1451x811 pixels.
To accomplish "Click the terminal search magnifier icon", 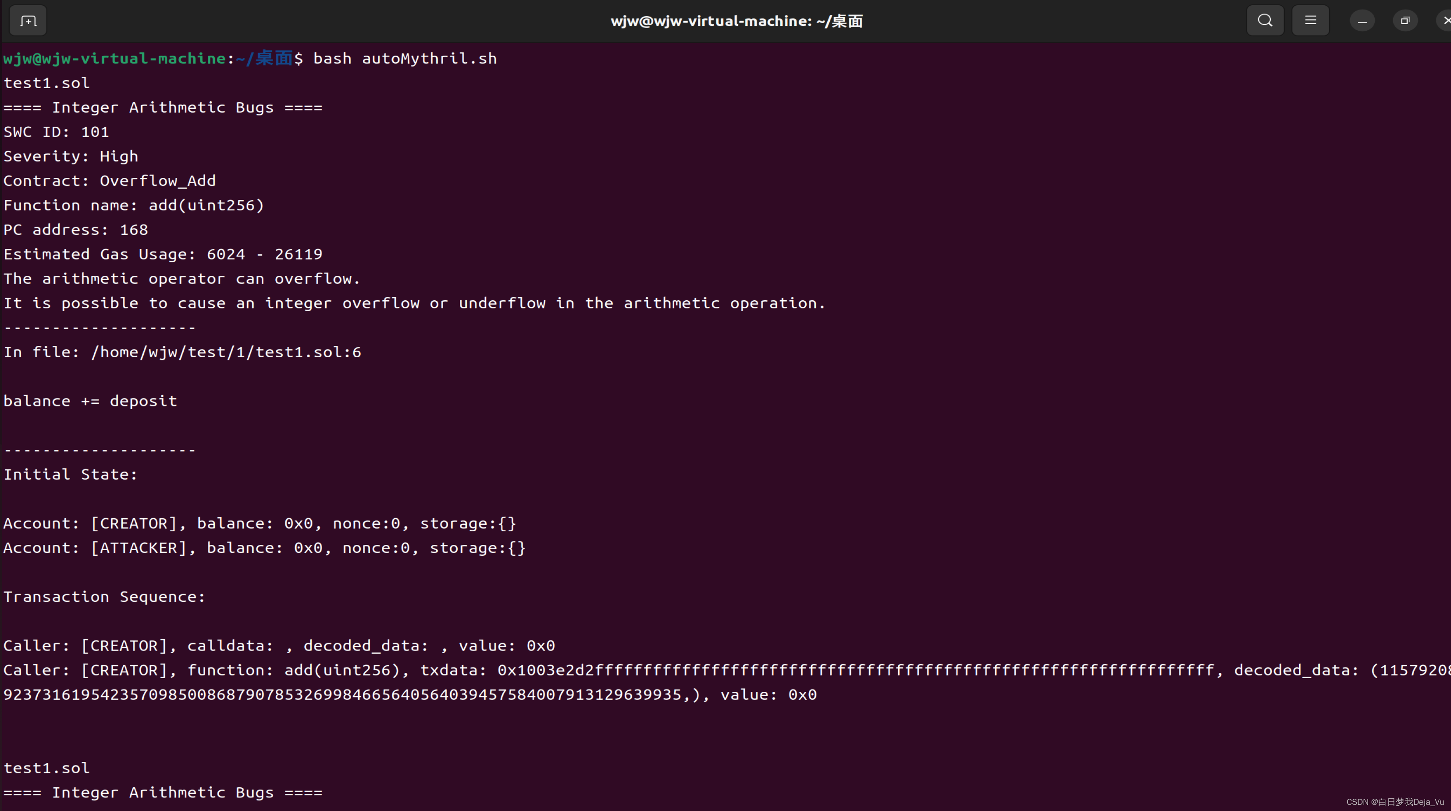I will point(1265,21).
